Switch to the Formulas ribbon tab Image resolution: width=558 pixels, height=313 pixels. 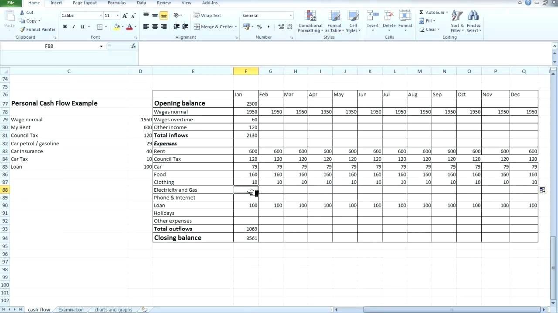tap(116, 3)
